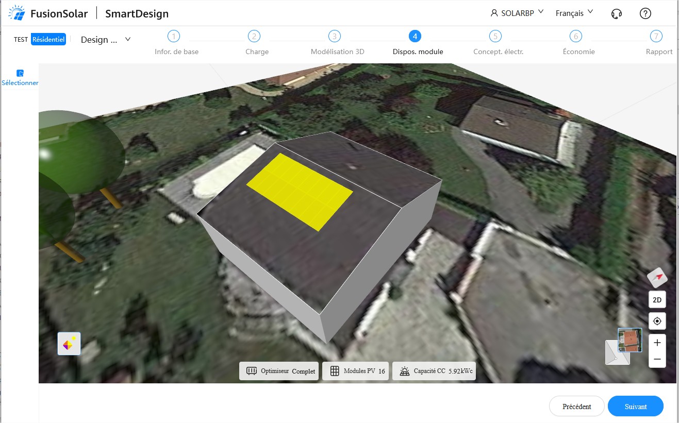
Task: Click the compass orientation icon
Action: pyautogui.click(x=657, y=278)
